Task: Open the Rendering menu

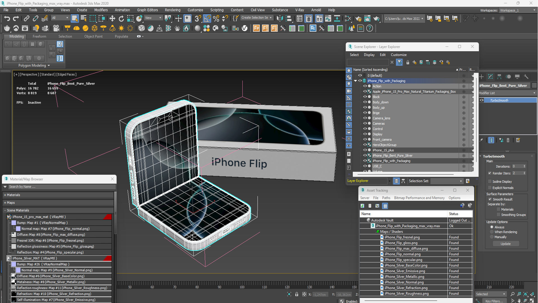Action: [172, 10]
